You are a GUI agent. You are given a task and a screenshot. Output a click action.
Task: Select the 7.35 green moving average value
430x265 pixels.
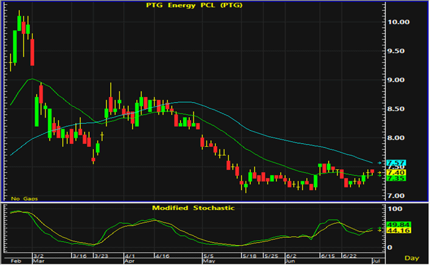pyautogui.click(x=396, y=178)
